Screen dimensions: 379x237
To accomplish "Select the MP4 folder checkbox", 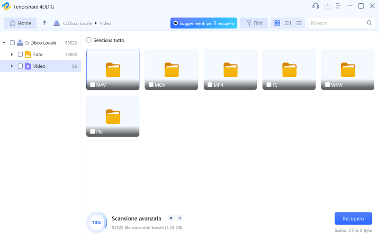I will [210, 85].
